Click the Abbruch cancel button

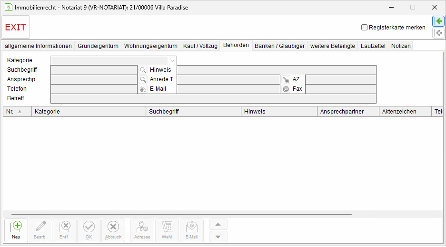113,230
